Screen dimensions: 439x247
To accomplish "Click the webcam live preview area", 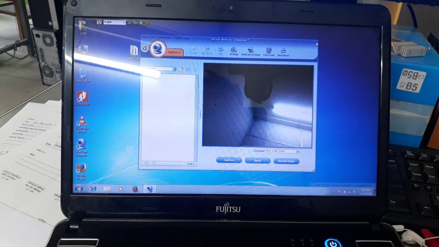I will pyautogui.click(x=258, y=105).
